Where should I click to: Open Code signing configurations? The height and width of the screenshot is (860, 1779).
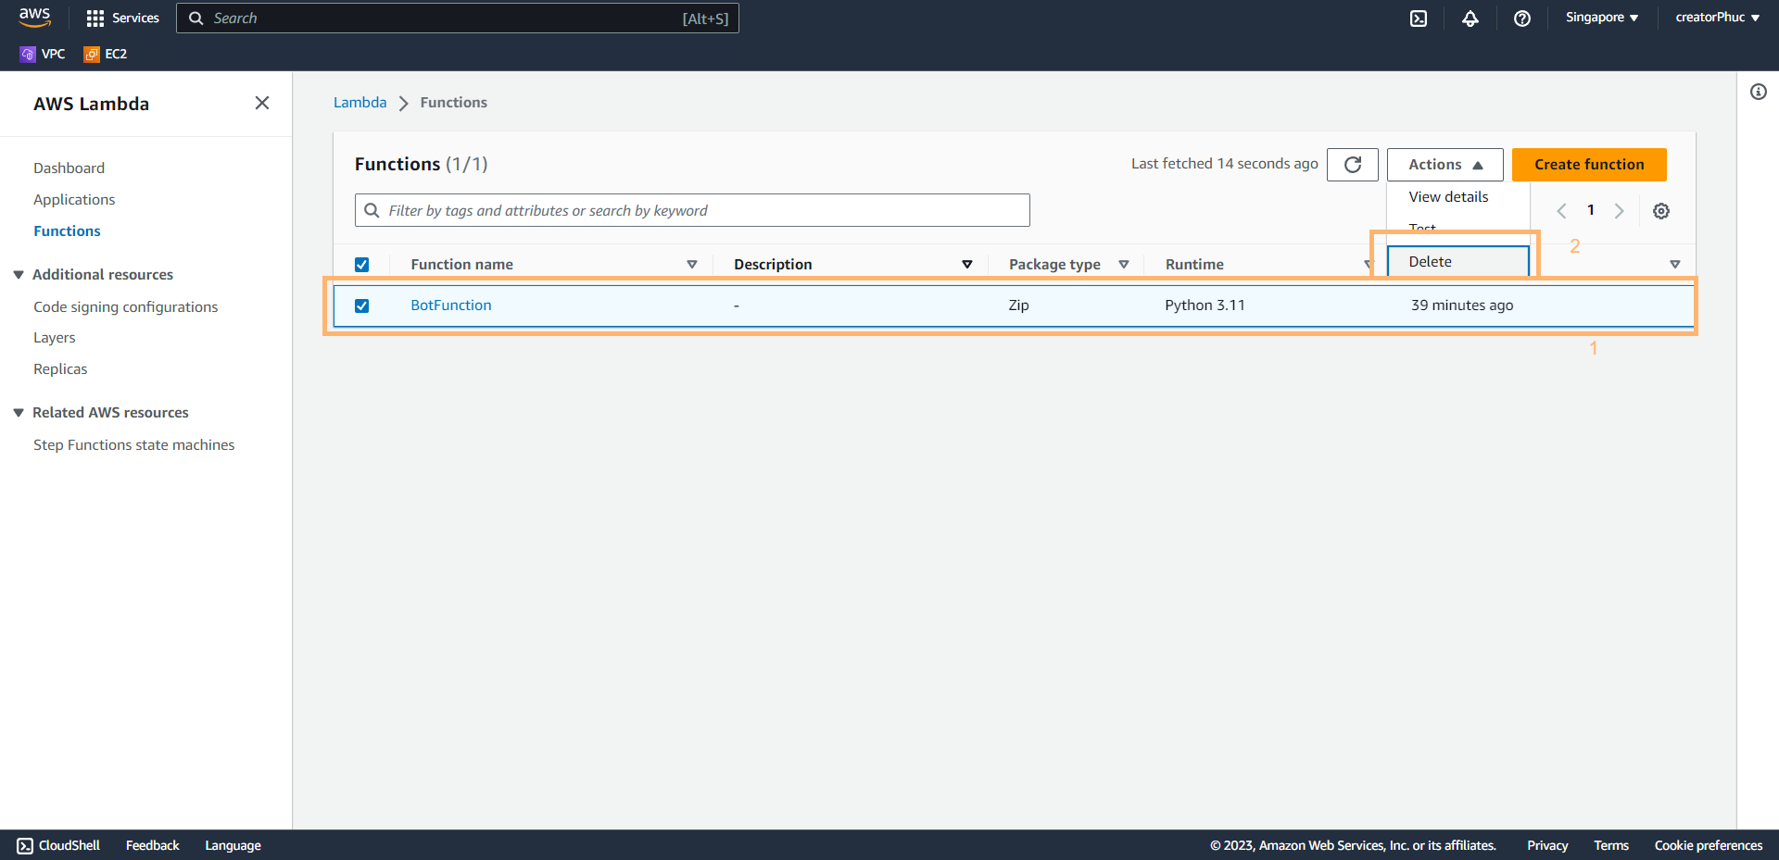(126, 307)
